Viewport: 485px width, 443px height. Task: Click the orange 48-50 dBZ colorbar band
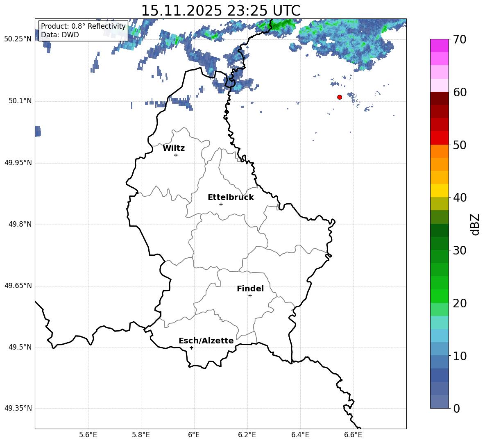tap(439, 151)
